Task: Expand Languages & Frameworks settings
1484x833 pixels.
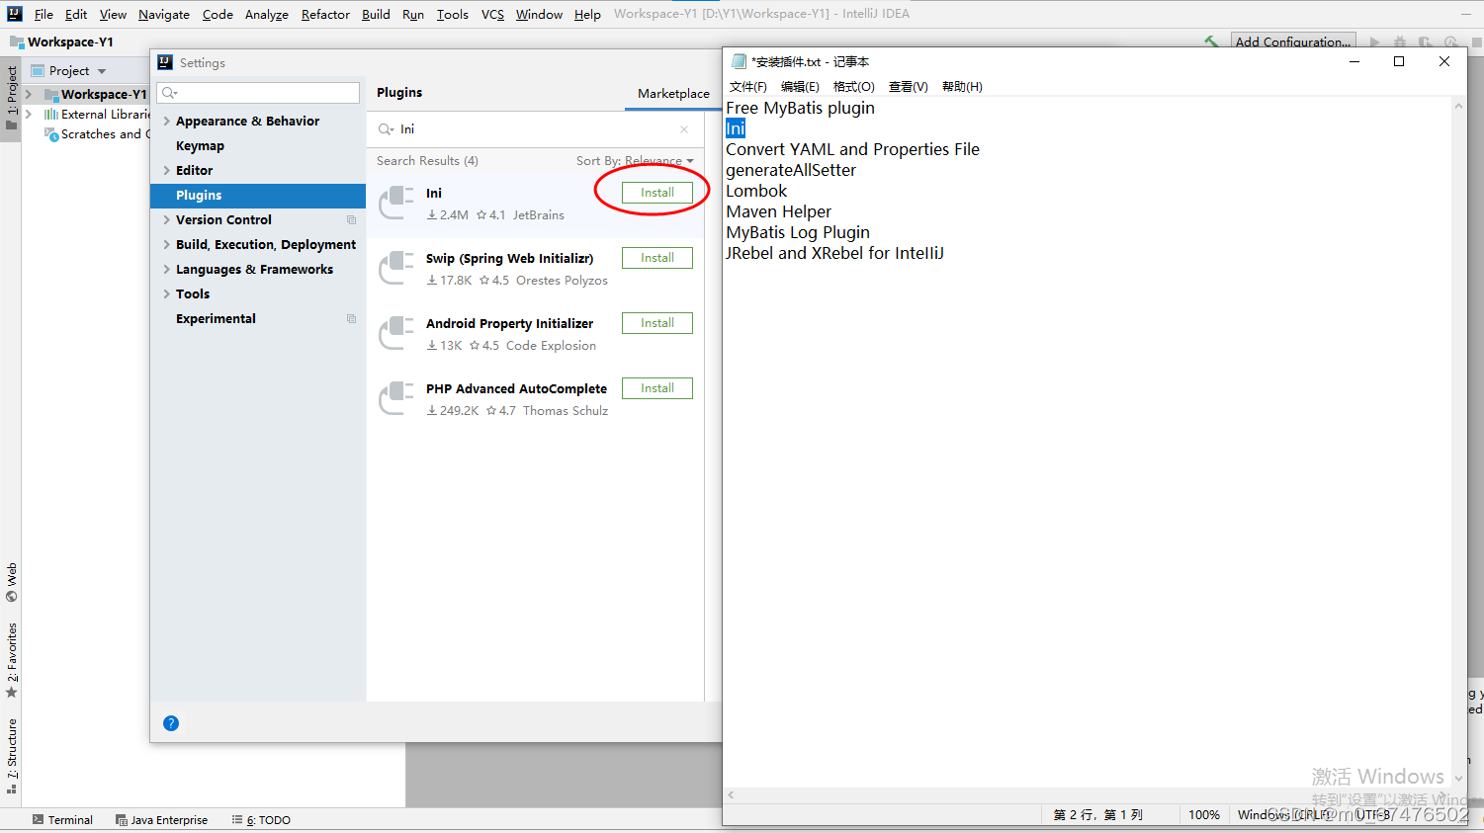Action: 166,270
